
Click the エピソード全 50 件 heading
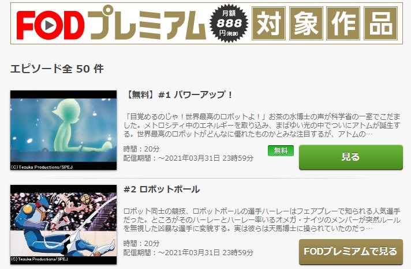[x=57, y=69]
